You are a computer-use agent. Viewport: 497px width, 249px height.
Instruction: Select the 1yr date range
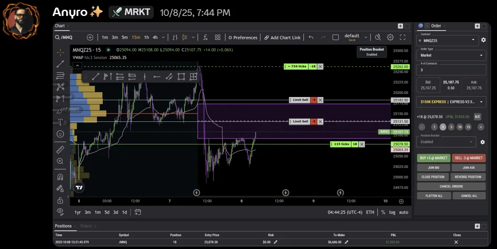click(x=78, y=212)
